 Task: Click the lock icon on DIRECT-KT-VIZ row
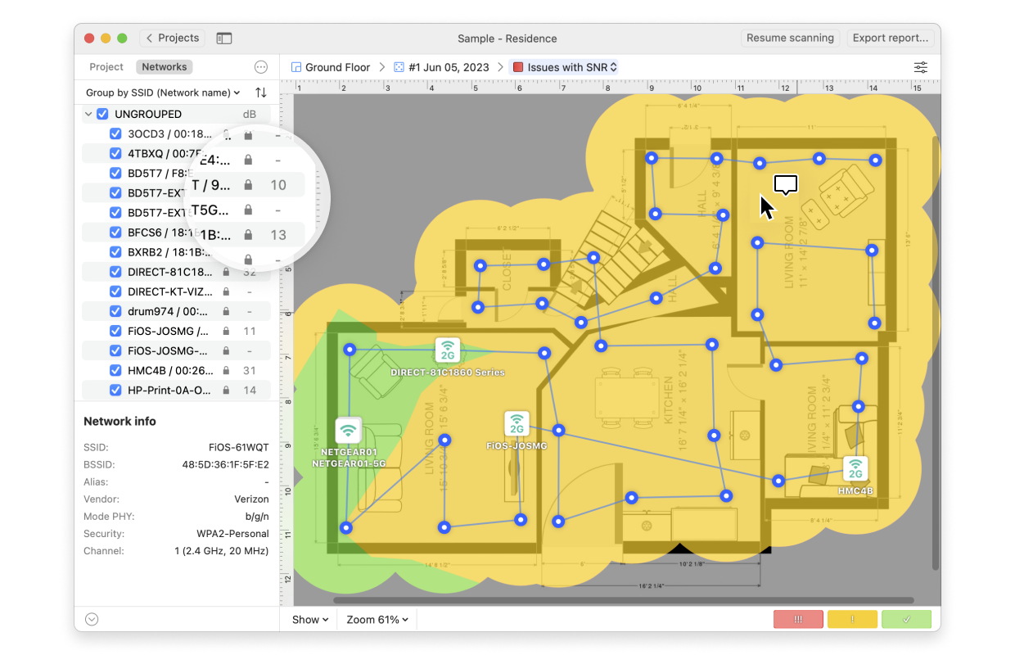coord(226,291)
